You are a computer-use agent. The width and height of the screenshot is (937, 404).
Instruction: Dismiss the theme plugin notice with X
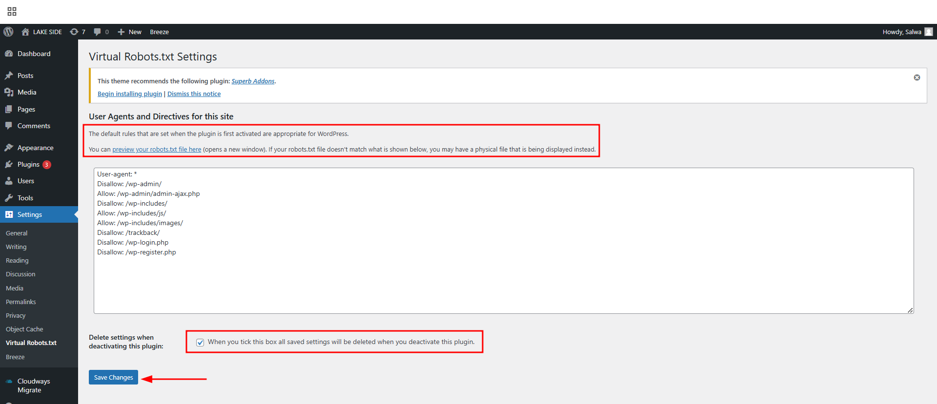point(917,77)
